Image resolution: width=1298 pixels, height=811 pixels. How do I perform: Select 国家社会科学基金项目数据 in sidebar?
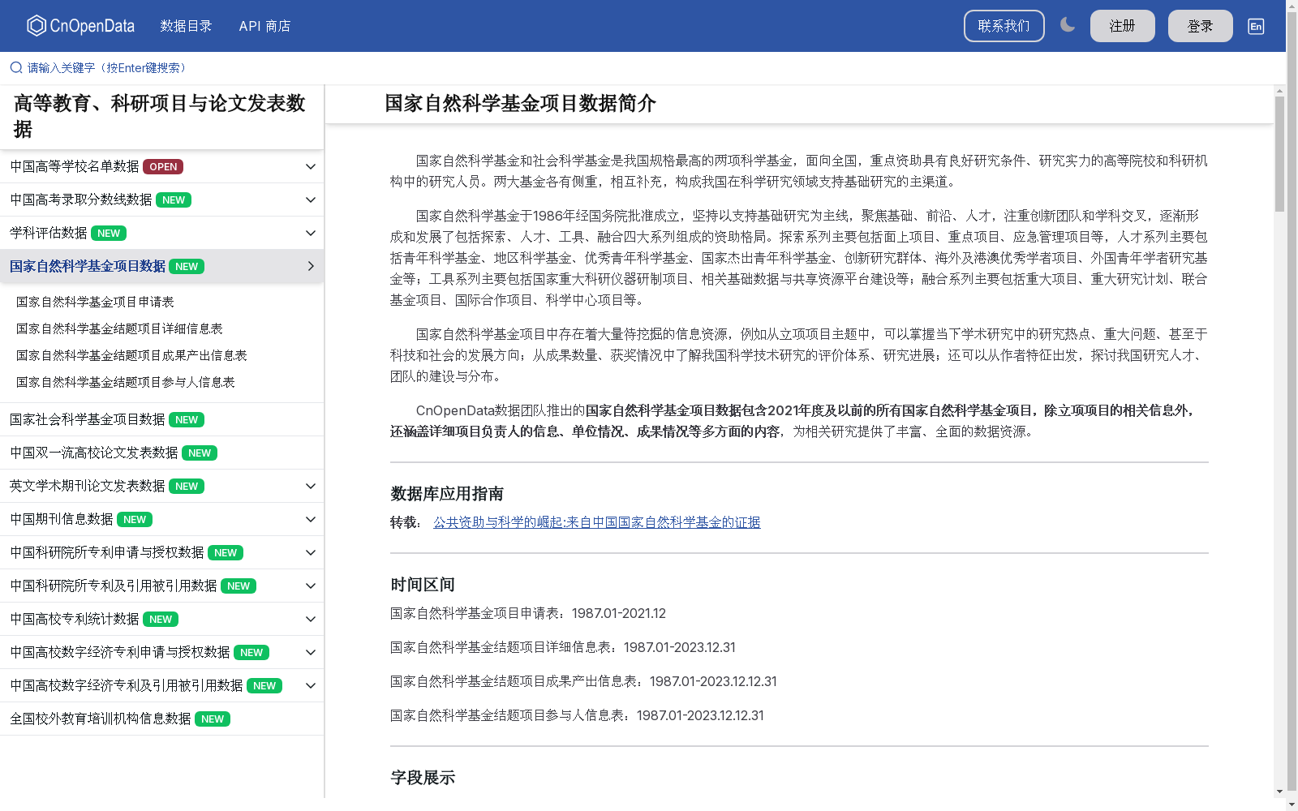tap(88, 419)
